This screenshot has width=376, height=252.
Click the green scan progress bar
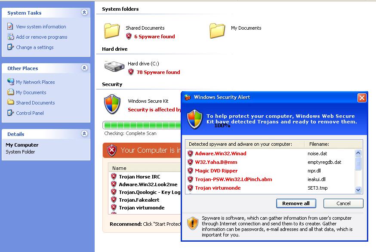[x=142, y=125]
